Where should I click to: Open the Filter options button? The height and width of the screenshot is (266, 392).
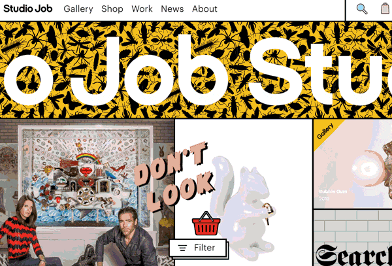pyautogui.click(x=197, y=248)
